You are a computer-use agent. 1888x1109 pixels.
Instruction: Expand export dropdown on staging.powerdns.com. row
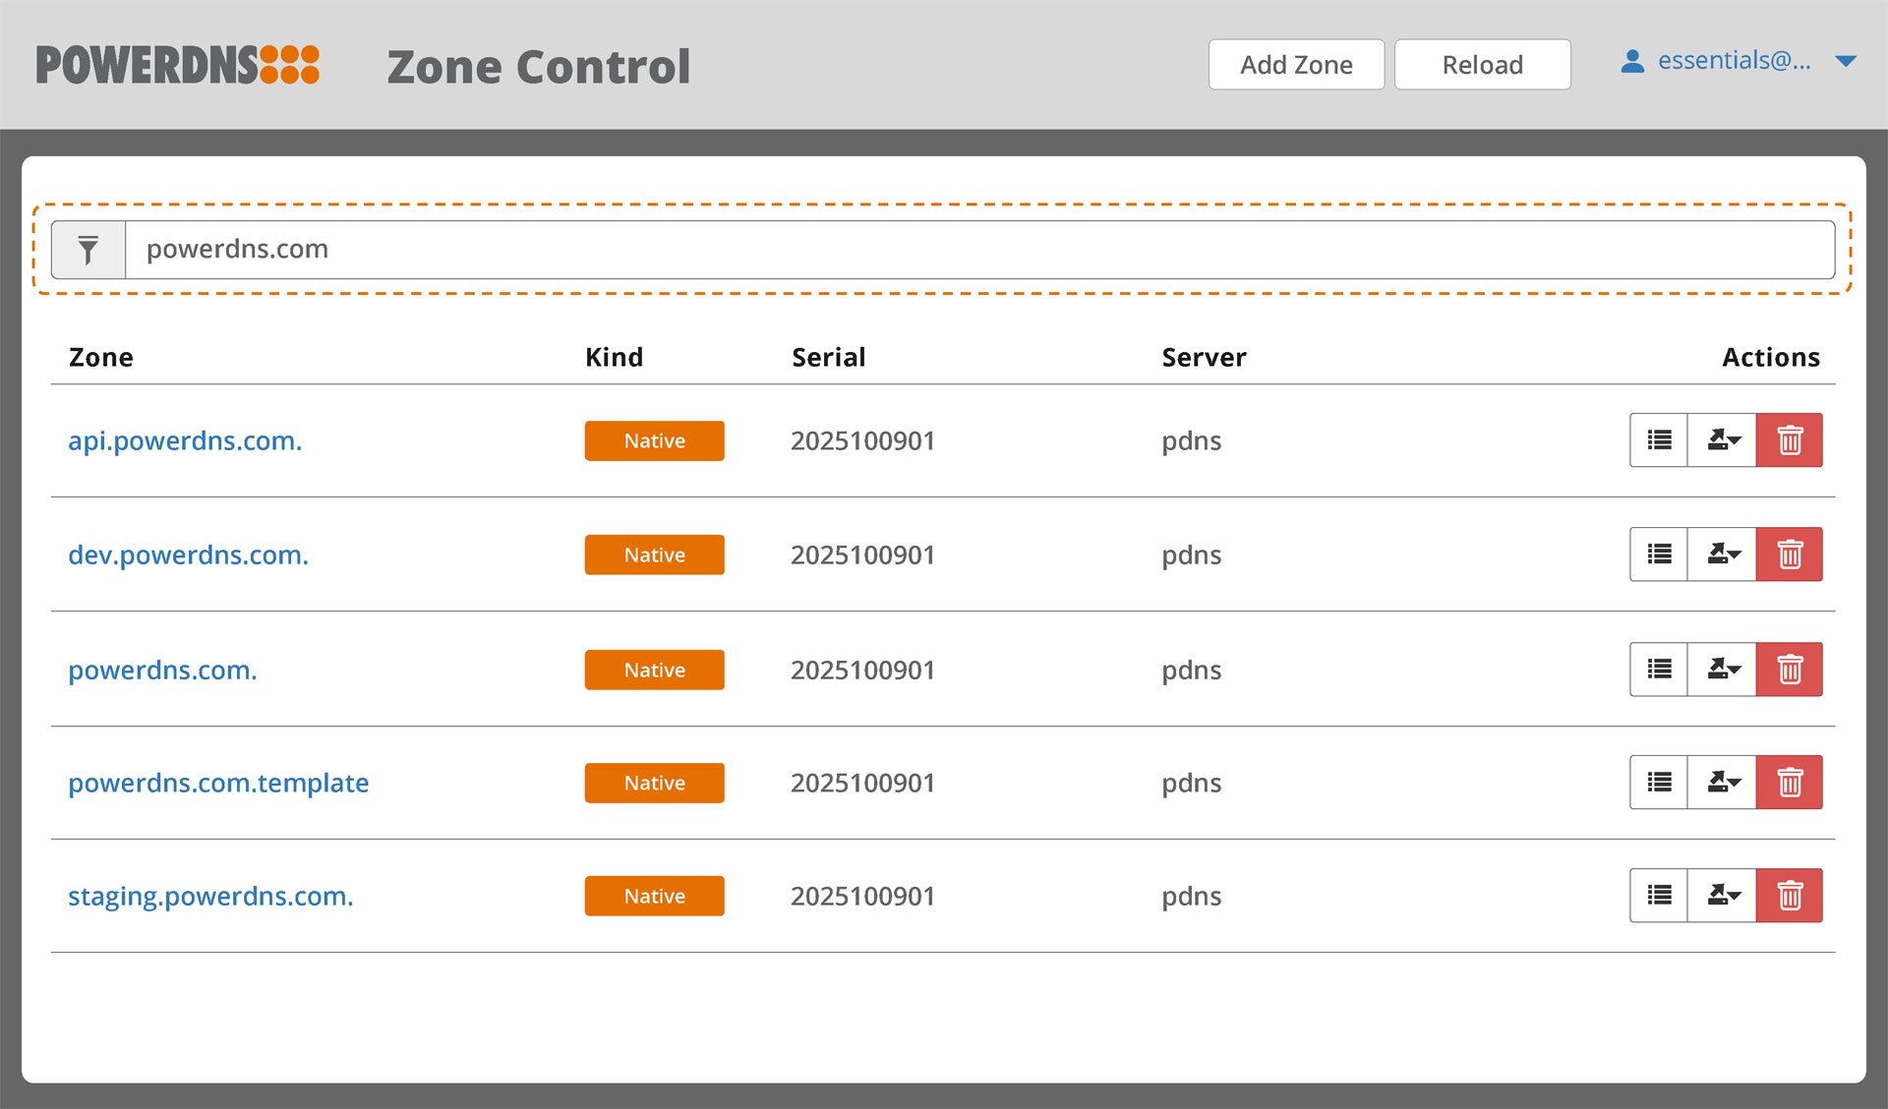1722,895
